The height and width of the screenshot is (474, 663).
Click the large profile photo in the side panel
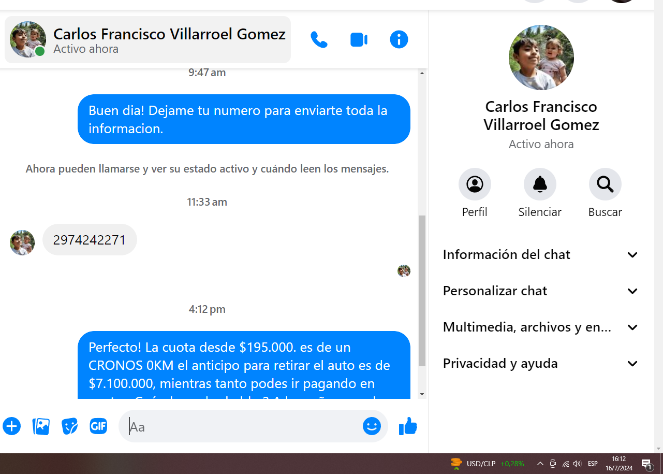click(x=541, y=58)
